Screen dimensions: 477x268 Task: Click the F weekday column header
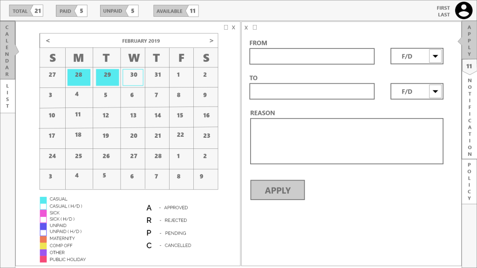tap(181, 57)
